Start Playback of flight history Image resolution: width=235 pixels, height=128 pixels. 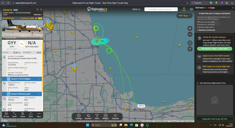pos(115,117)
